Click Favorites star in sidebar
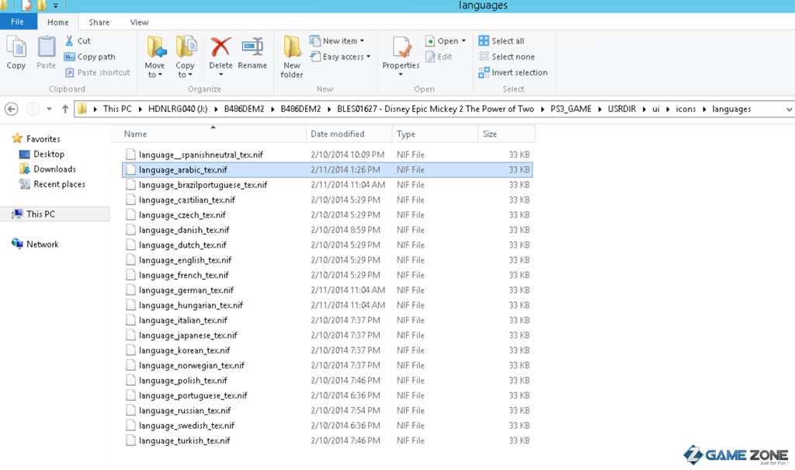Viewport: 795px width, 470px height. pos(17,138)
